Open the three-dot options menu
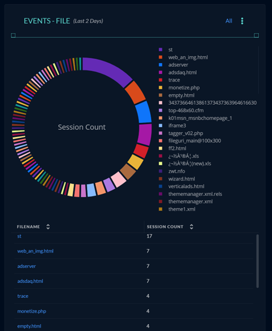Viewport: 272px width, 331px height. pyautogui.click(x=242, y=21)
